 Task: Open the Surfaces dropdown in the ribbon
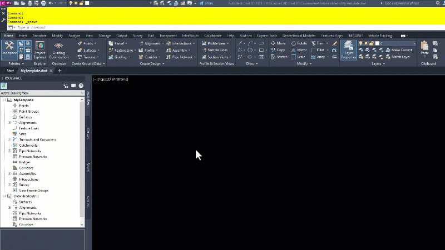pos(91,50)
